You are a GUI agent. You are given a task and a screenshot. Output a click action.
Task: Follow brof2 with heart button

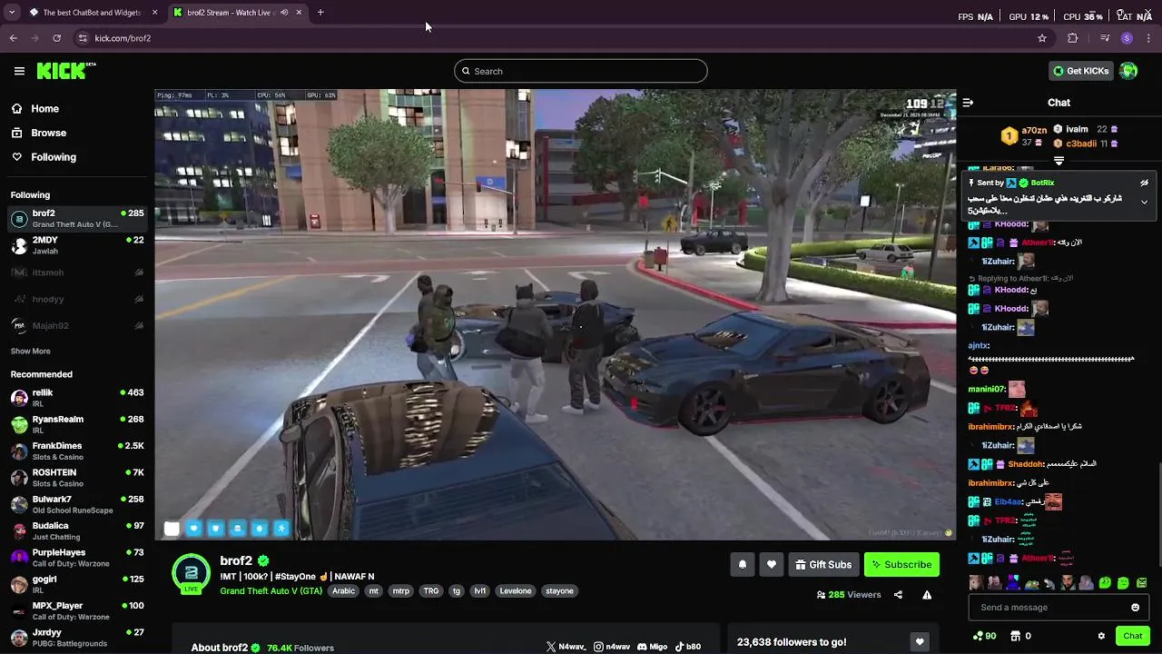point(772,565)
